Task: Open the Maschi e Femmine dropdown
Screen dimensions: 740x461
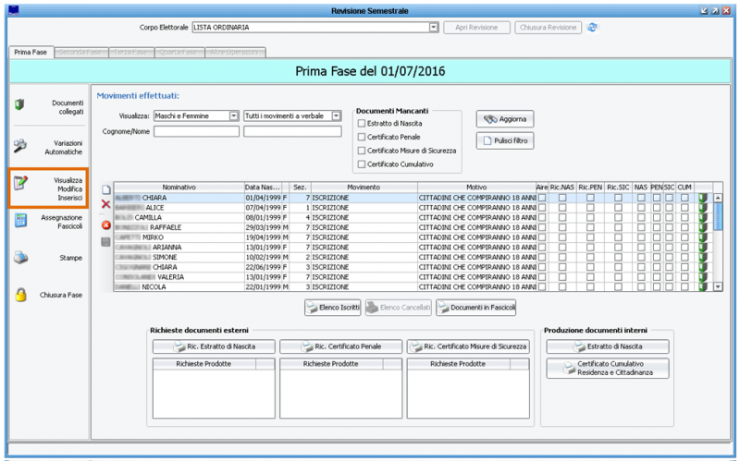Action: [234, 115]
